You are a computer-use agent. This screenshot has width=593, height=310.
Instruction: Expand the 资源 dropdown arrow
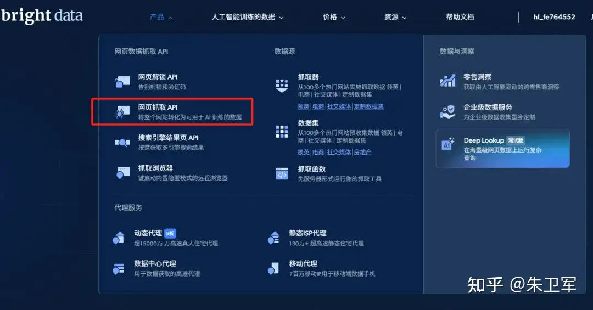point(404,18)
